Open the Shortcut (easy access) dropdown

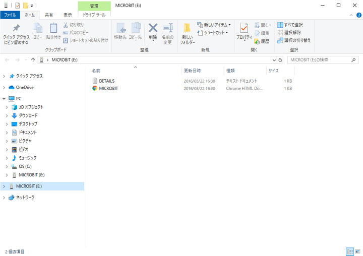point(213,33)
